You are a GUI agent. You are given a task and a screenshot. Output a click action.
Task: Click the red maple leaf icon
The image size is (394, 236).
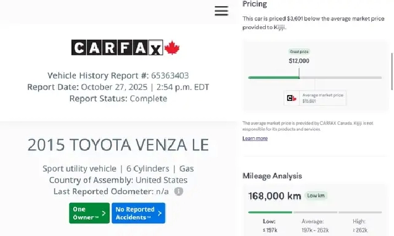pos(173,48)
